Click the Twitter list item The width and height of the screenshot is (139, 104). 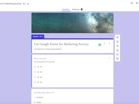39,102
